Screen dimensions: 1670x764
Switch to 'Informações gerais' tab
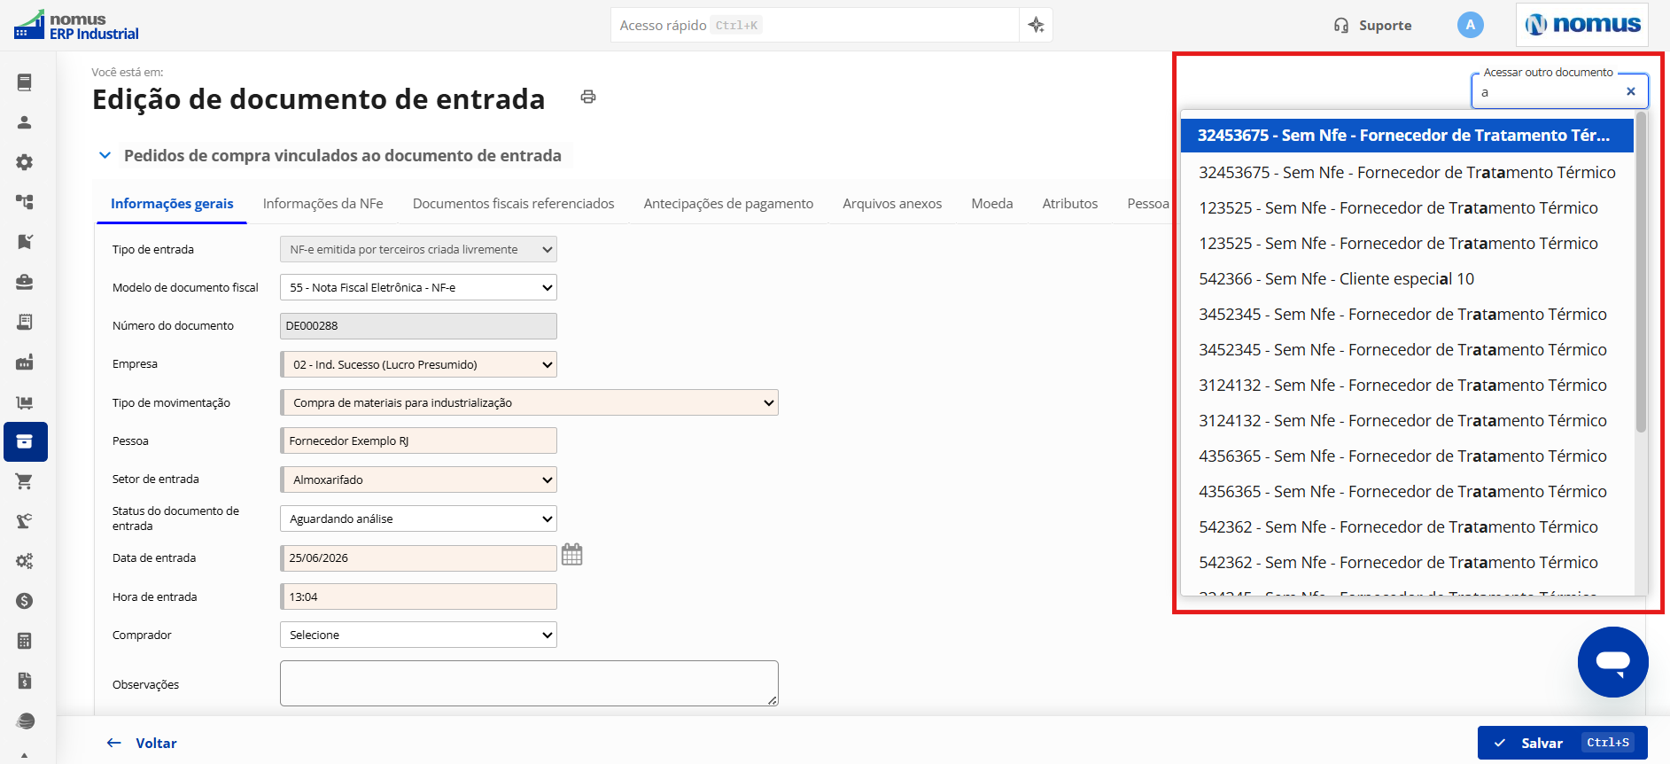(x=172, y=204)
